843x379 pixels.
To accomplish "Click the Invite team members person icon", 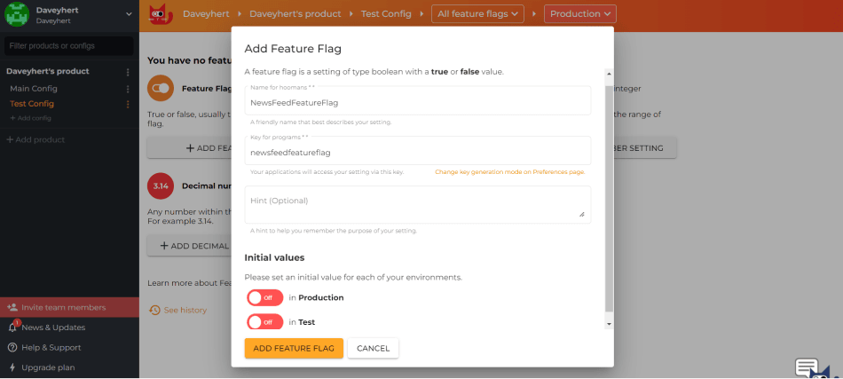I will coord(12,307).
